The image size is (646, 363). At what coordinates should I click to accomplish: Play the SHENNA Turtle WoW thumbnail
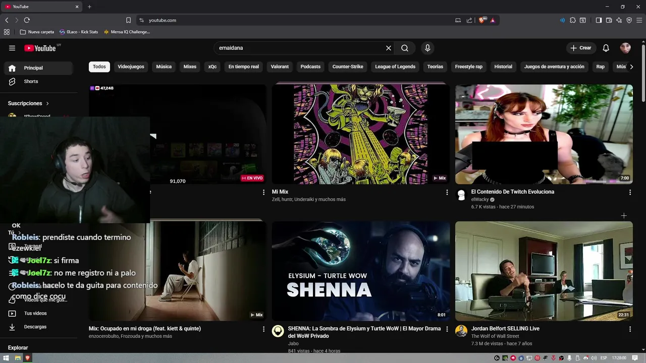[x=361, y=271]
